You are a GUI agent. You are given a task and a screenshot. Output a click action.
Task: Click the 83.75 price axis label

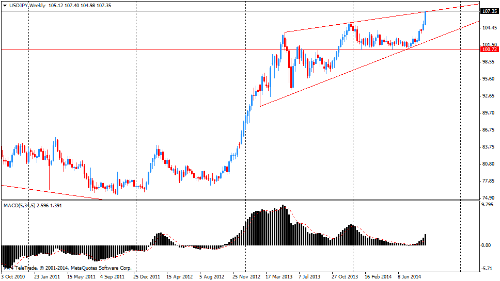coord(489,147)
